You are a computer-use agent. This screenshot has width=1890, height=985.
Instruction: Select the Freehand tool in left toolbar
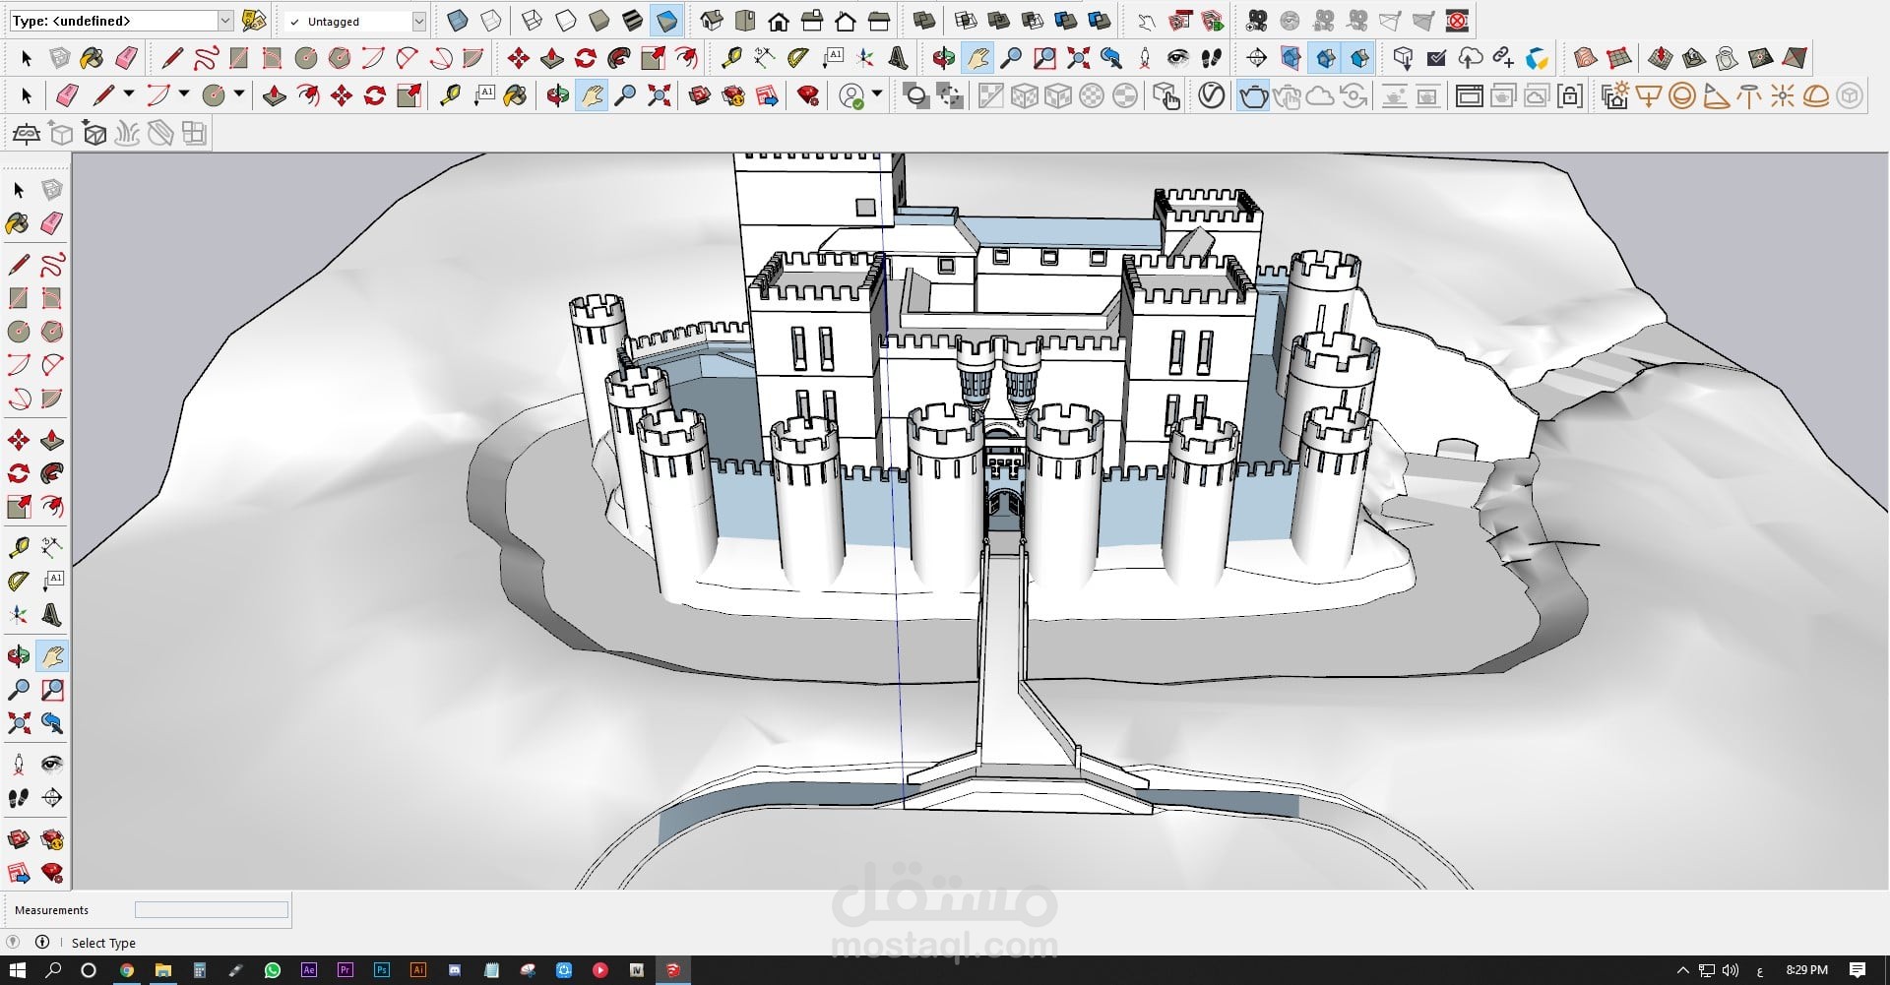point(52,265)
